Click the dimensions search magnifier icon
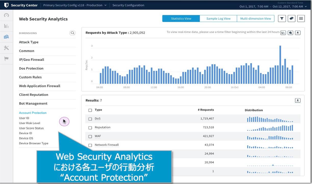Viewport: 312px width, 184px height. [x=73, y=33]
